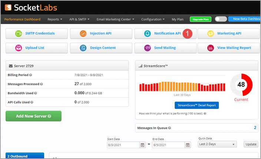Open SMTP Credentials via its green icon
The image size is (261, 159).
coord(19,34)
